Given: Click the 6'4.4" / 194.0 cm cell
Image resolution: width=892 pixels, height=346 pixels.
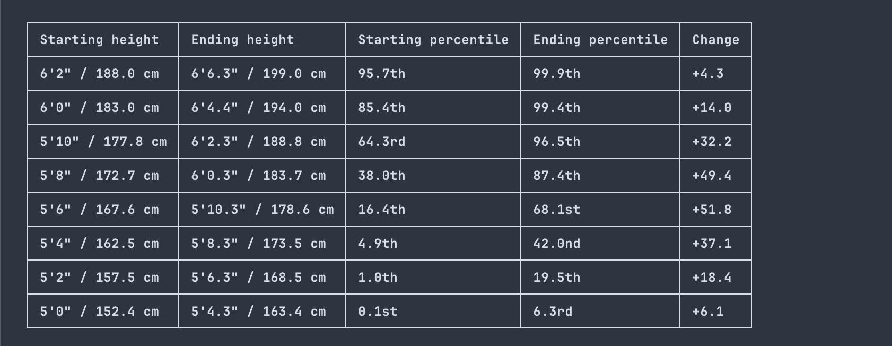Looking at the screenshot, I should 258,108.
